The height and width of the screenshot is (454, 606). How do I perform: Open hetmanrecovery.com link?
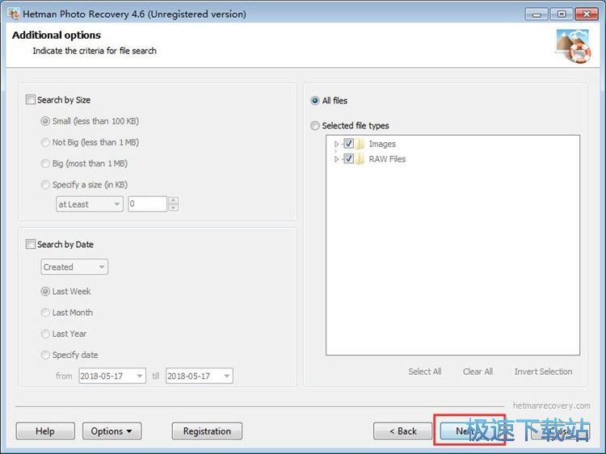pos(552,406)
